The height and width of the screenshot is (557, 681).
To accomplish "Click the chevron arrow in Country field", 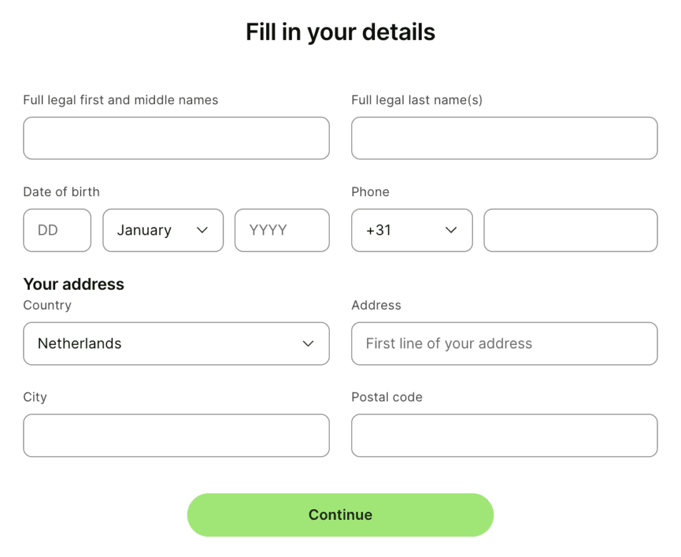I will pyautogui.click(x=308, y=344).
